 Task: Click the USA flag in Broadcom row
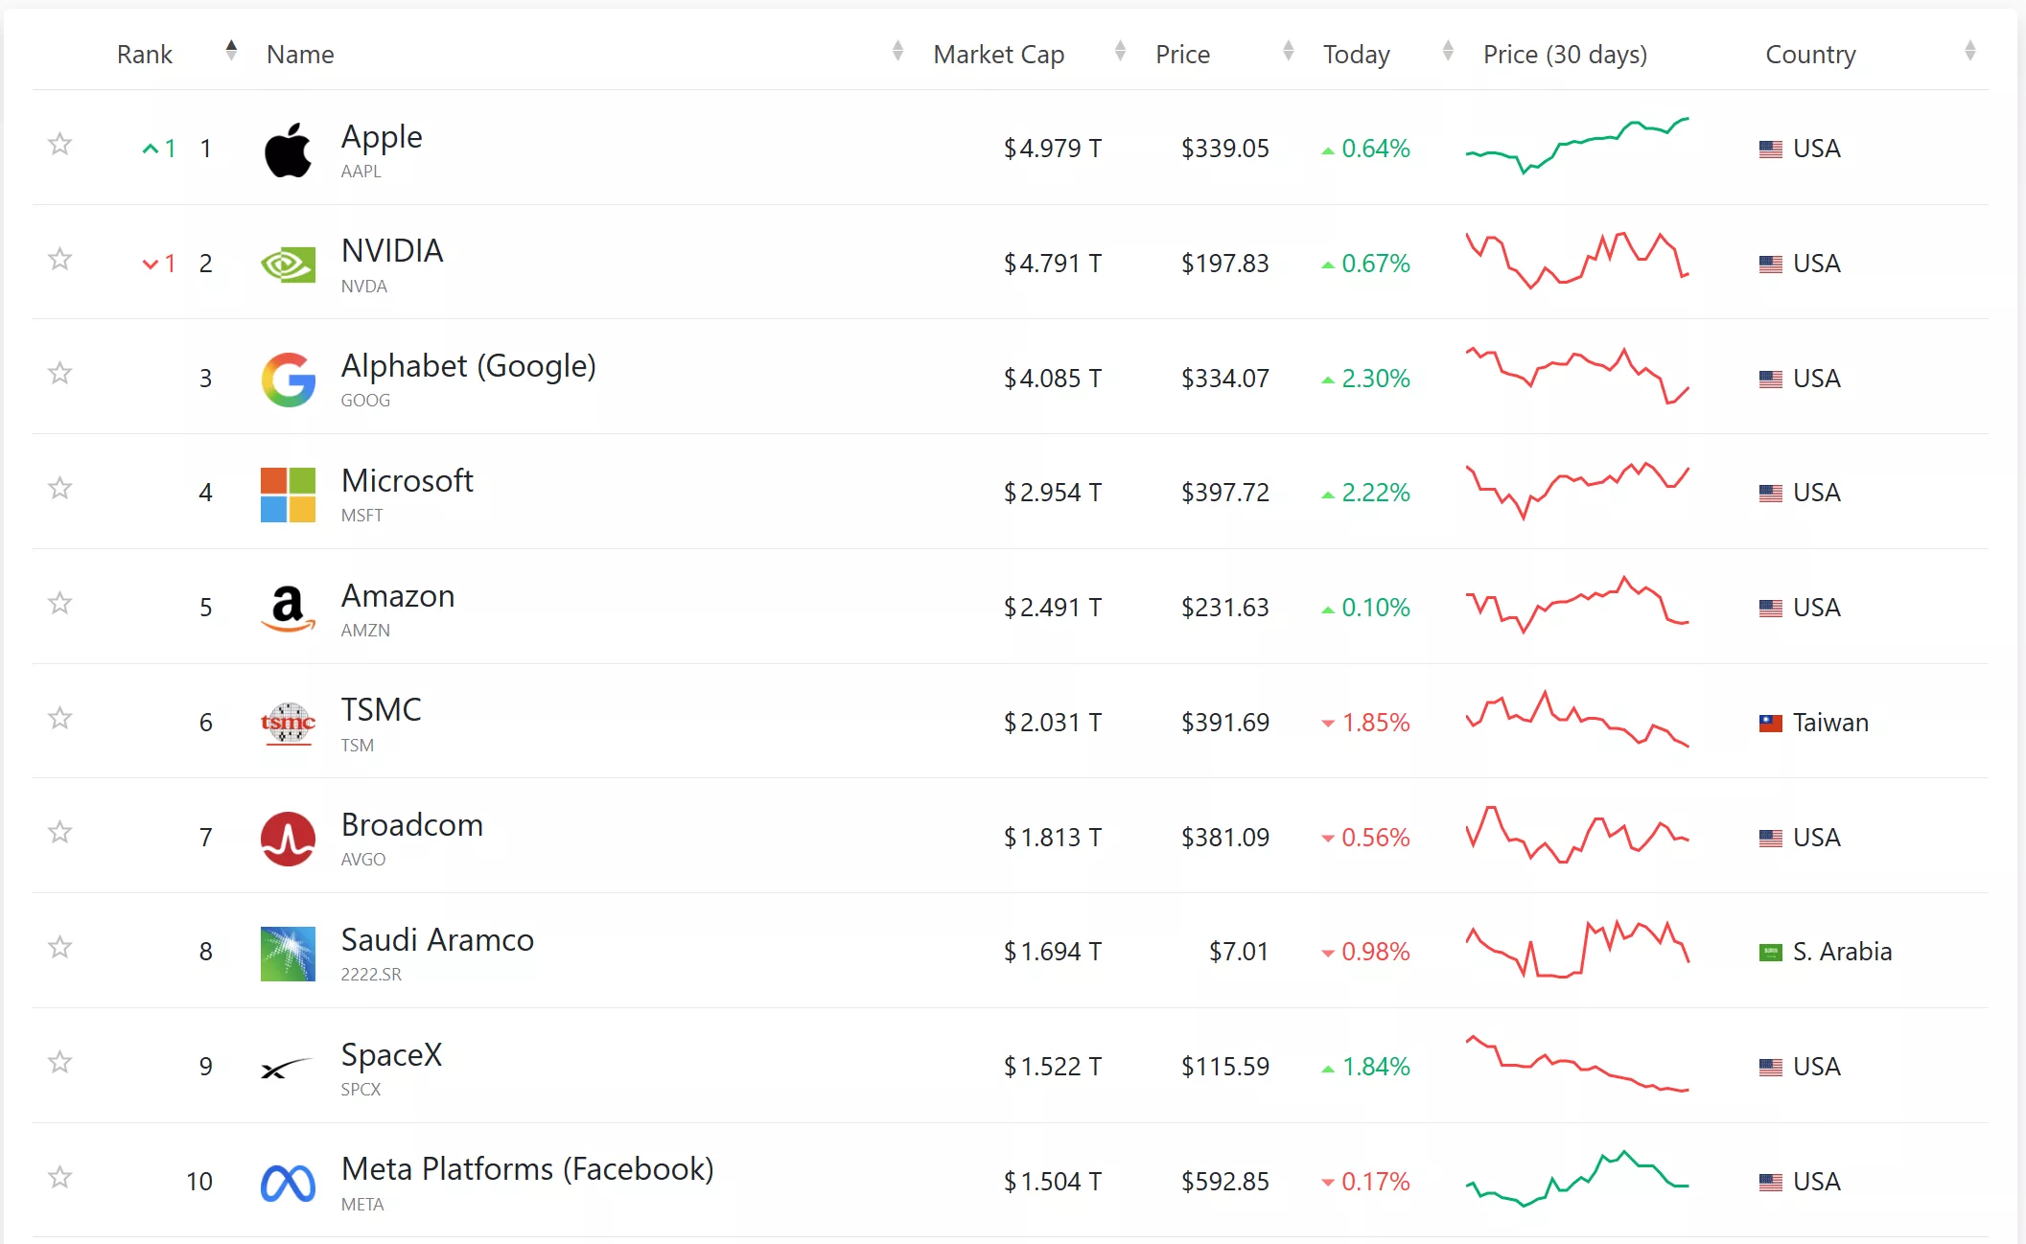click(1771, 839)
